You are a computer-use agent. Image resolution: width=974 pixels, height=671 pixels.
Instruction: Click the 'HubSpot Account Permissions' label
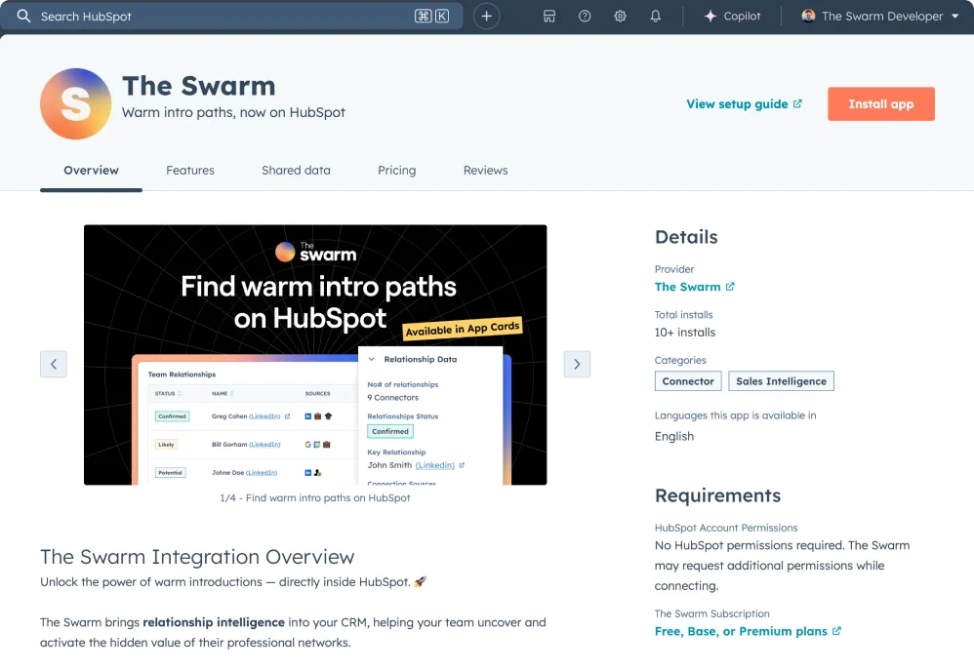[726, 528]
